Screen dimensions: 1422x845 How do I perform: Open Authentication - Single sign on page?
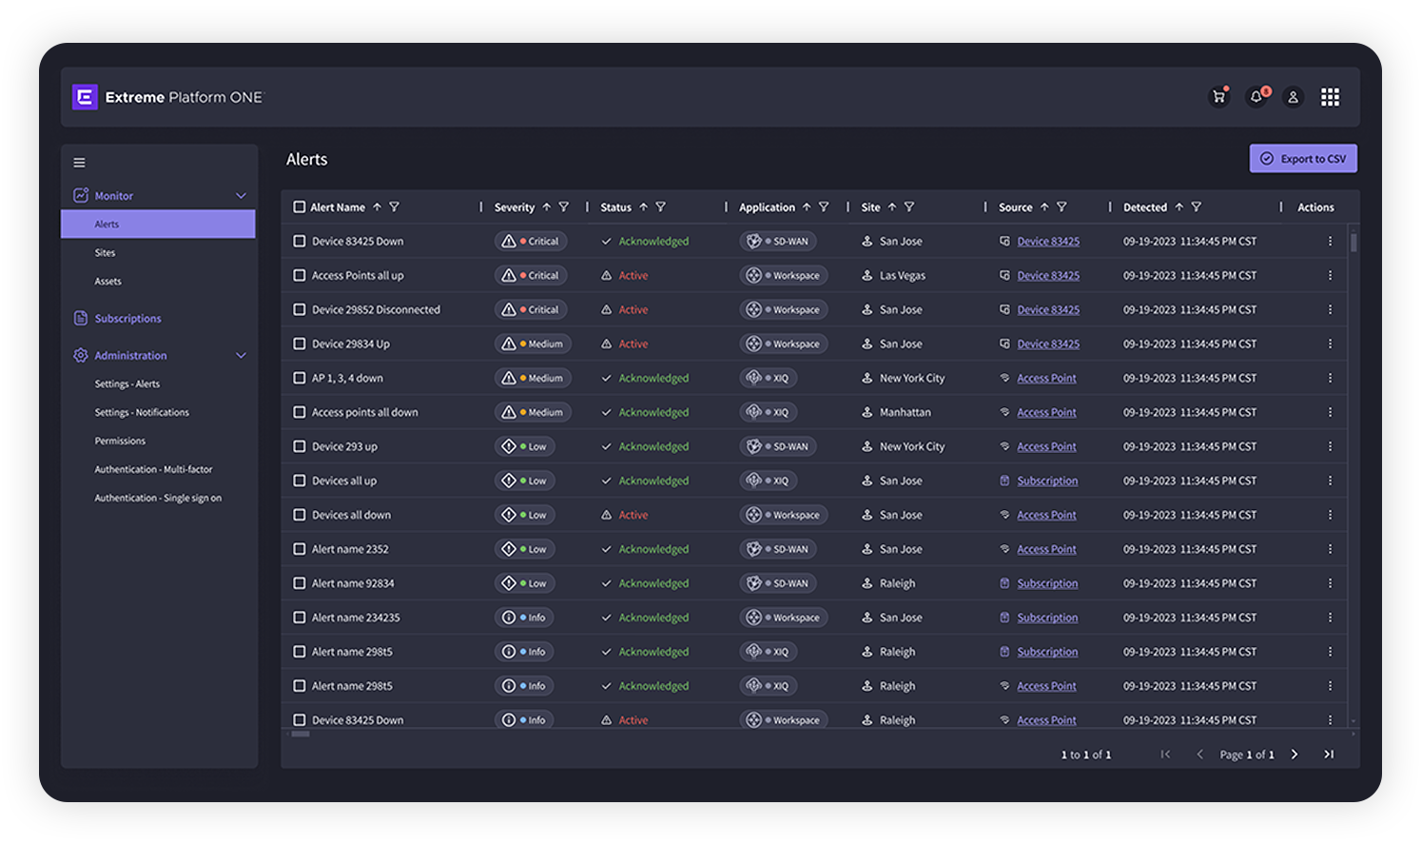158,499
